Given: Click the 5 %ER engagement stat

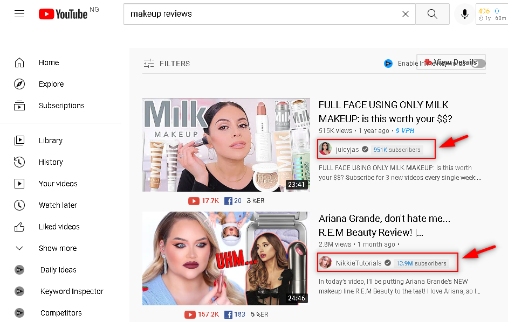Looking at the screenshot, I should (x=259, y=314).
